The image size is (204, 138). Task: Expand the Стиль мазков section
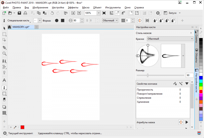pyautogui.click(x=191, y=33)
